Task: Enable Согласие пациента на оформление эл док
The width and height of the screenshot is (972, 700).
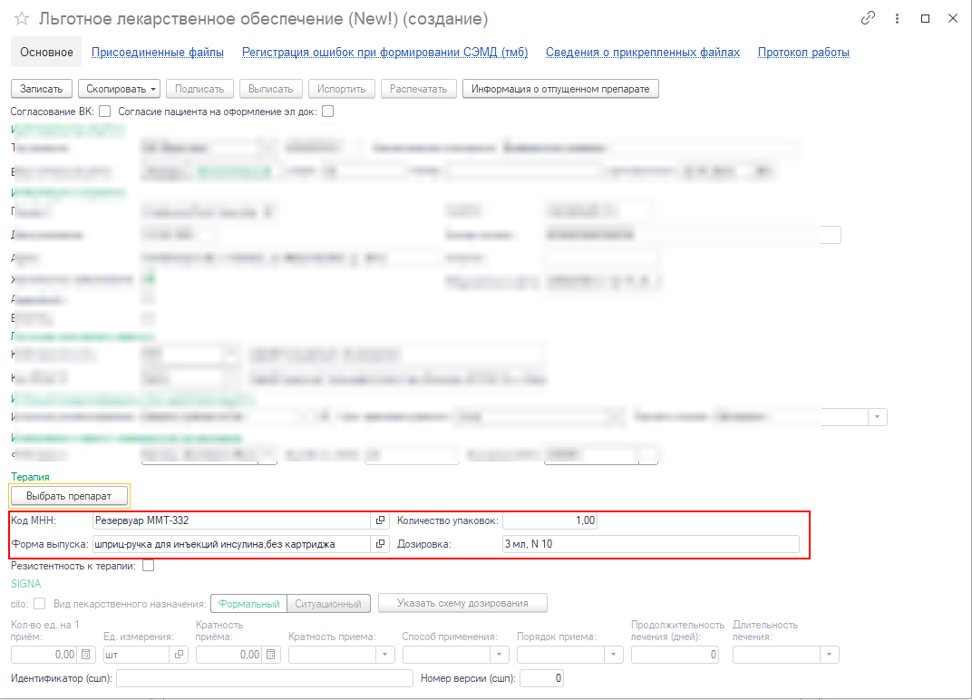Action: [x=327, y=112]
